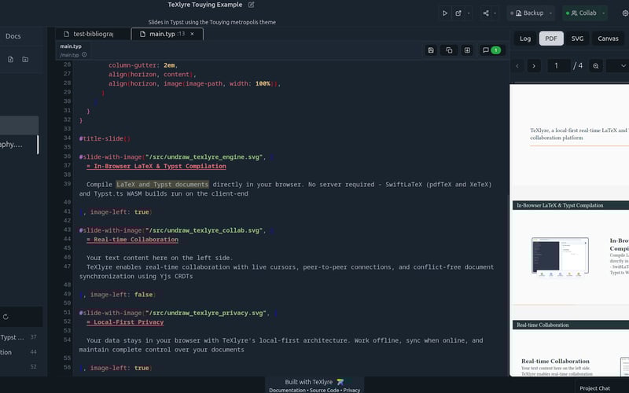Open the PDF zoom level dropdown

click(618, 66)
